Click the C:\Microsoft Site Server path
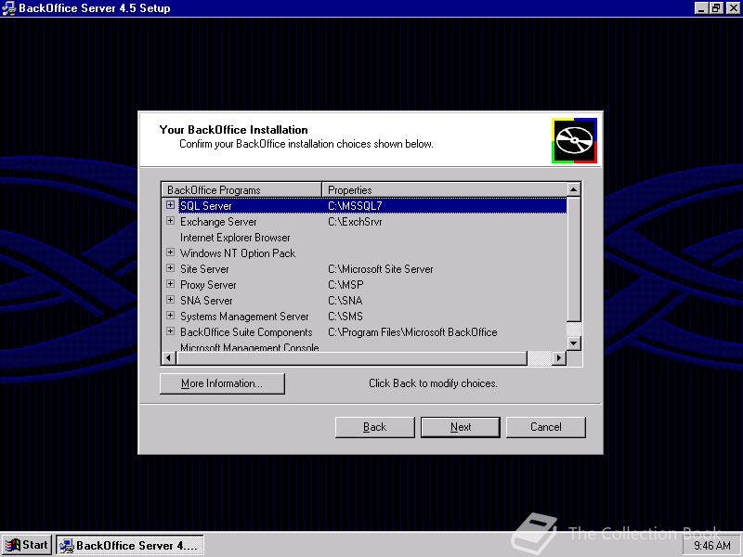The width and height of the screenshot is (743, 557). pyautogui.click(x=381, y=269)
